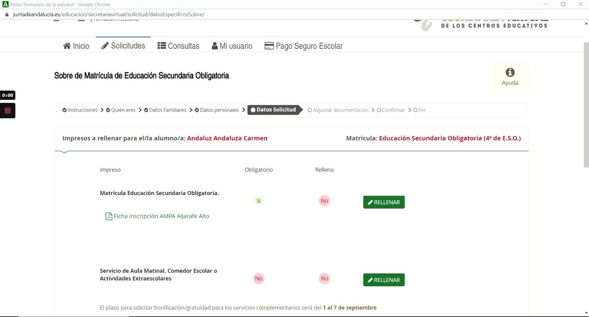Click RELLENAR for Matrícula Educación Secundaria

click(x=384, y=203)
